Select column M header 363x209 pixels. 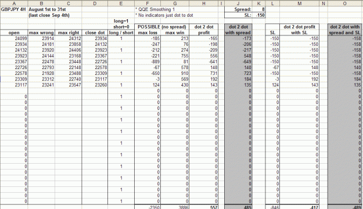point(299,3)
